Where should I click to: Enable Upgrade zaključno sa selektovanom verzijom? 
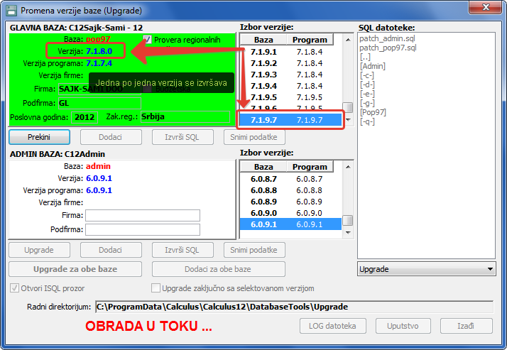click(x=156, y=288)
